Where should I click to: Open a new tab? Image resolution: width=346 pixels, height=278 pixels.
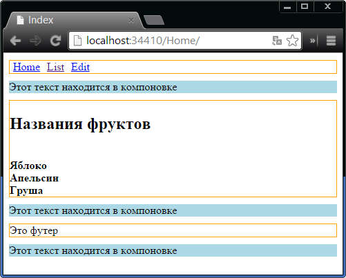coord(154,20)
